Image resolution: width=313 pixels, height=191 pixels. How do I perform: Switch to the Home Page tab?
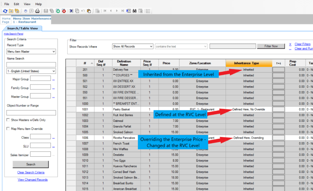click(x=6, y=20)
